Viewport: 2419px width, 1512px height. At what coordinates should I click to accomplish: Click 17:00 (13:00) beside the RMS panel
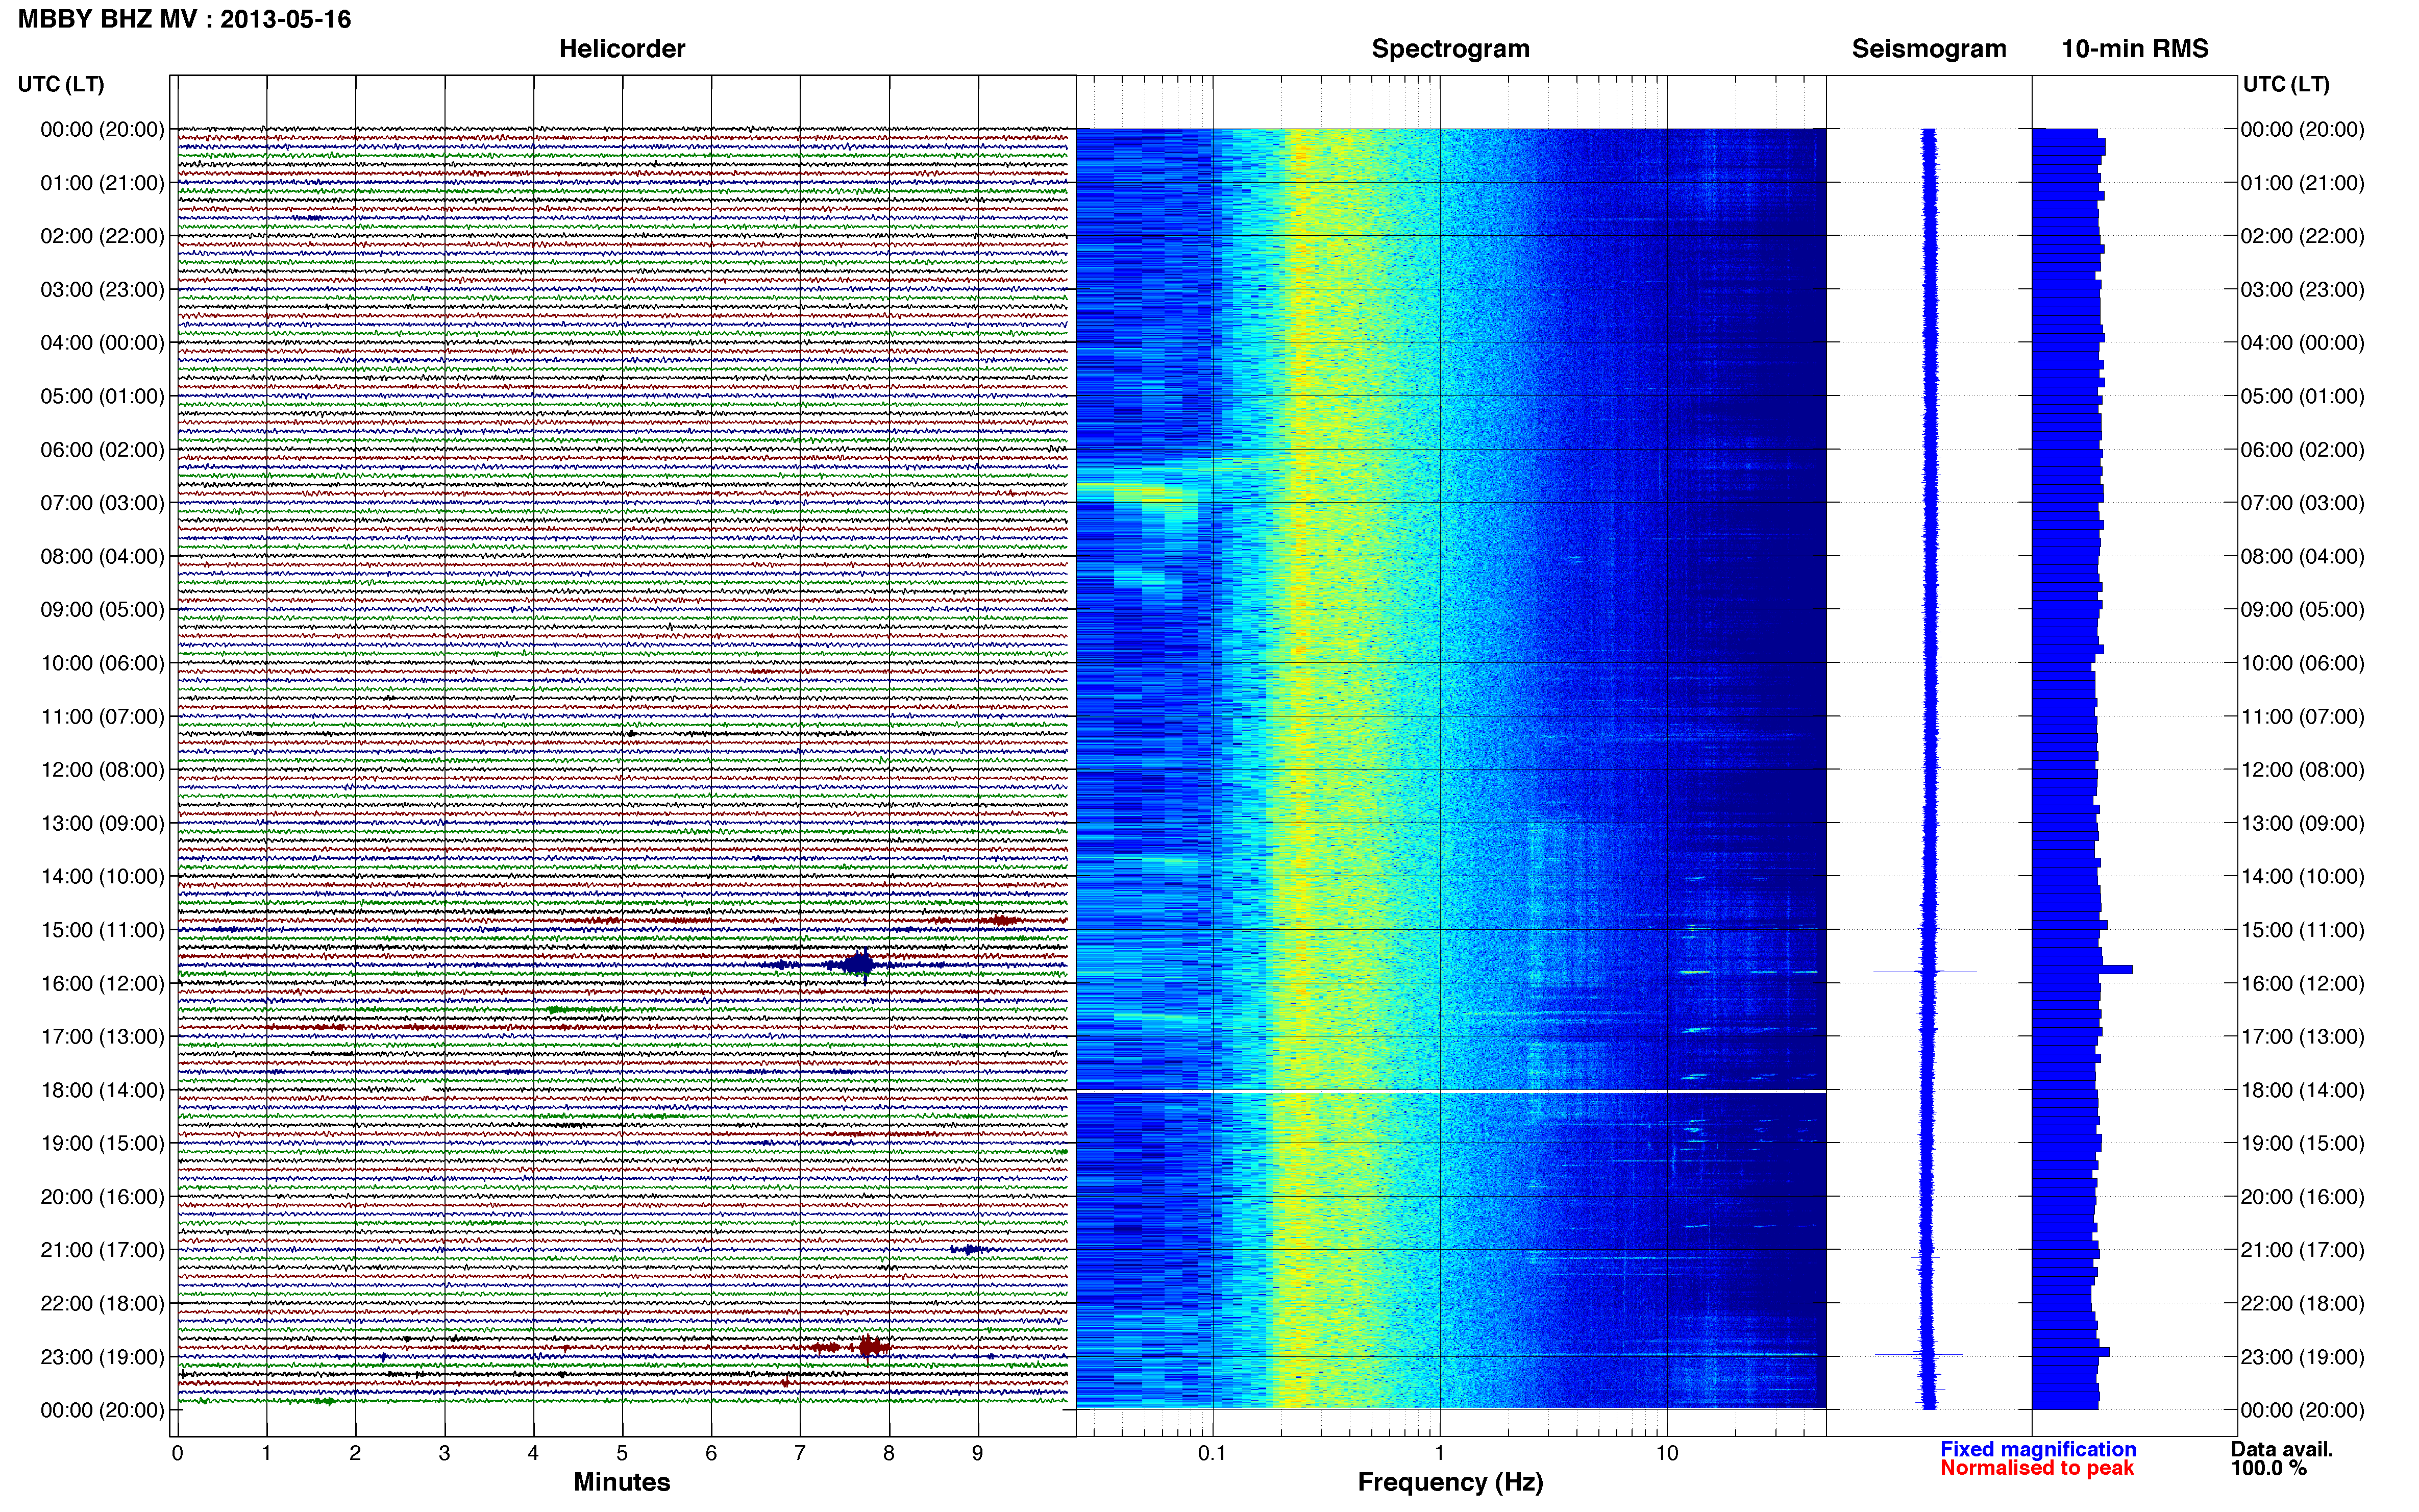(2302, 1037)
